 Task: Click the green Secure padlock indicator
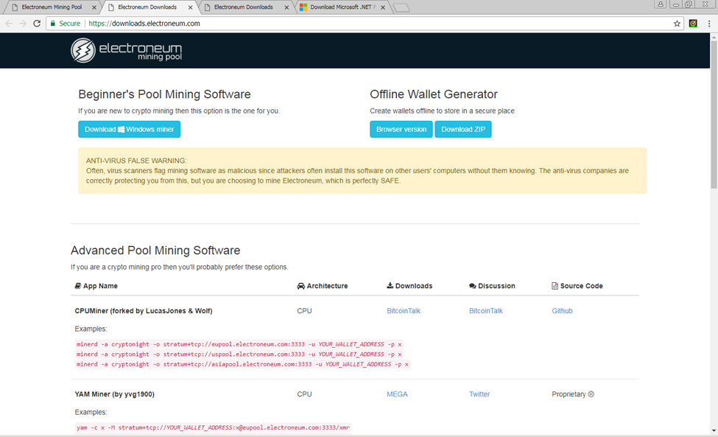65,24
